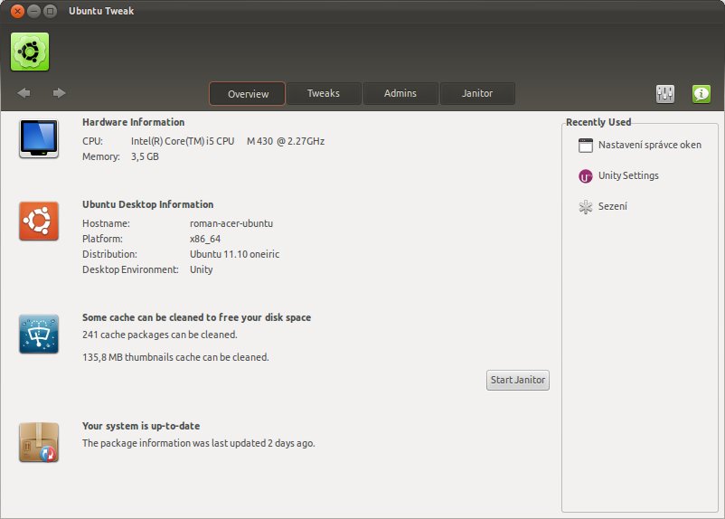Click the green Ubuntu Tweak logo icon
This screenshot has width=725, height=519.
30,52
